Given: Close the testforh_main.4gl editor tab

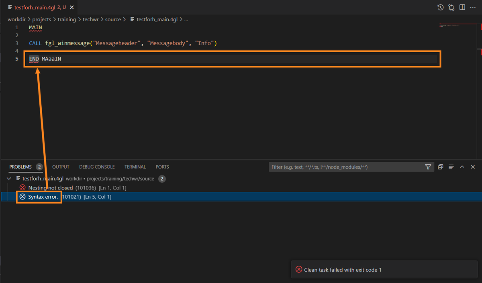Looking at the screenshot, I should [x=72, y=7].
